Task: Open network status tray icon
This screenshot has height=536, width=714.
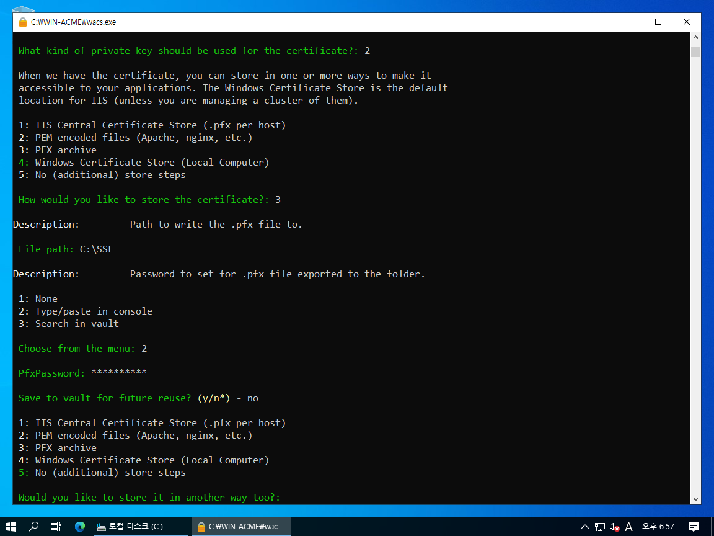Action: [x=600, y=527]
